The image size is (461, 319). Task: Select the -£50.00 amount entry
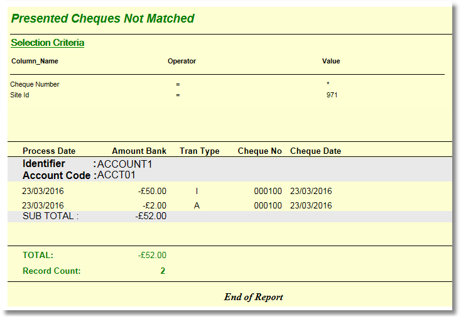coord(153,191)
